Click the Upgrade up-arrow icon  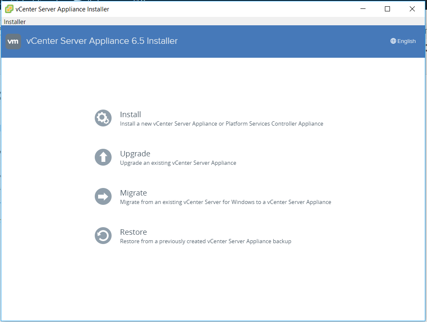tap(103, 157)
